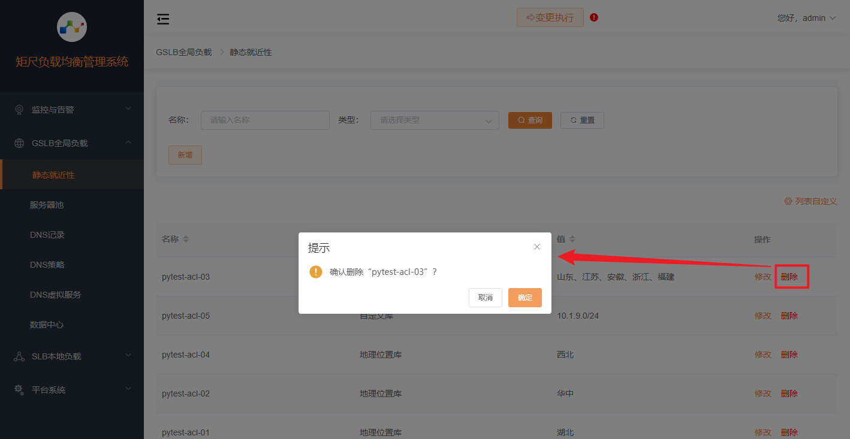Click the network icon beside SLB本地负载
The height and width of the screenshot is (439, 850).
tap(19, 356)
